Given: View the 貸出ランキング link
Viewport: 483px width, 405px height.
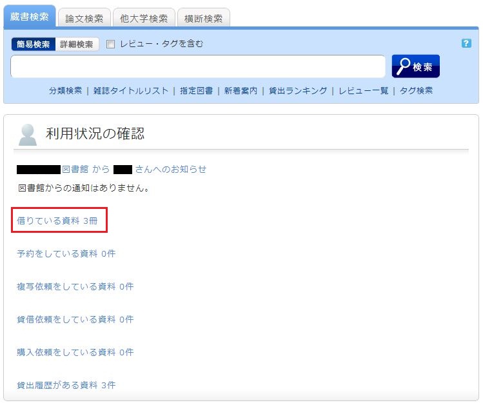Looking at the screenshot, I should pos(297,91).
